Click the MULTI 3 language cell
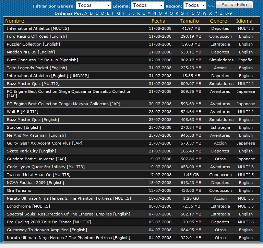 246,167
